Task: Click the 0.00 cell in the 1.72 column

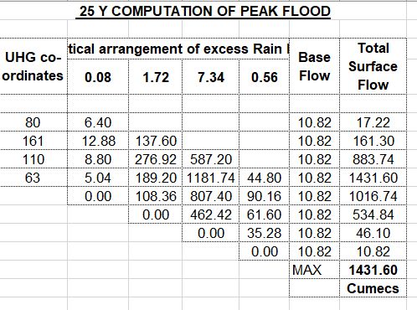Action: click(x=156, y=214)
